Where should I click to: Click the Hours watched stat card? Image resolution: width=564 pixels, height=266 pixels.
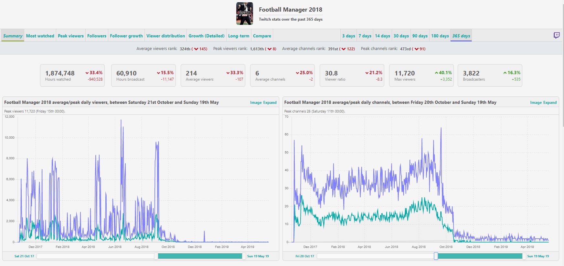72,75
